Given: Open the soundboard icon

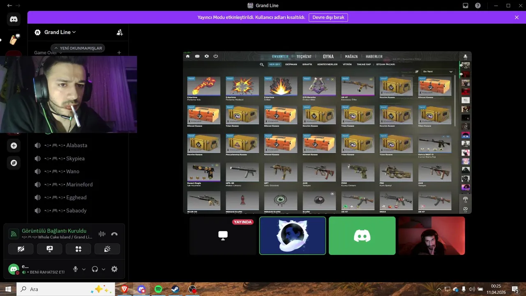Looking at the screenshot, I should click(x=107, y=249).
